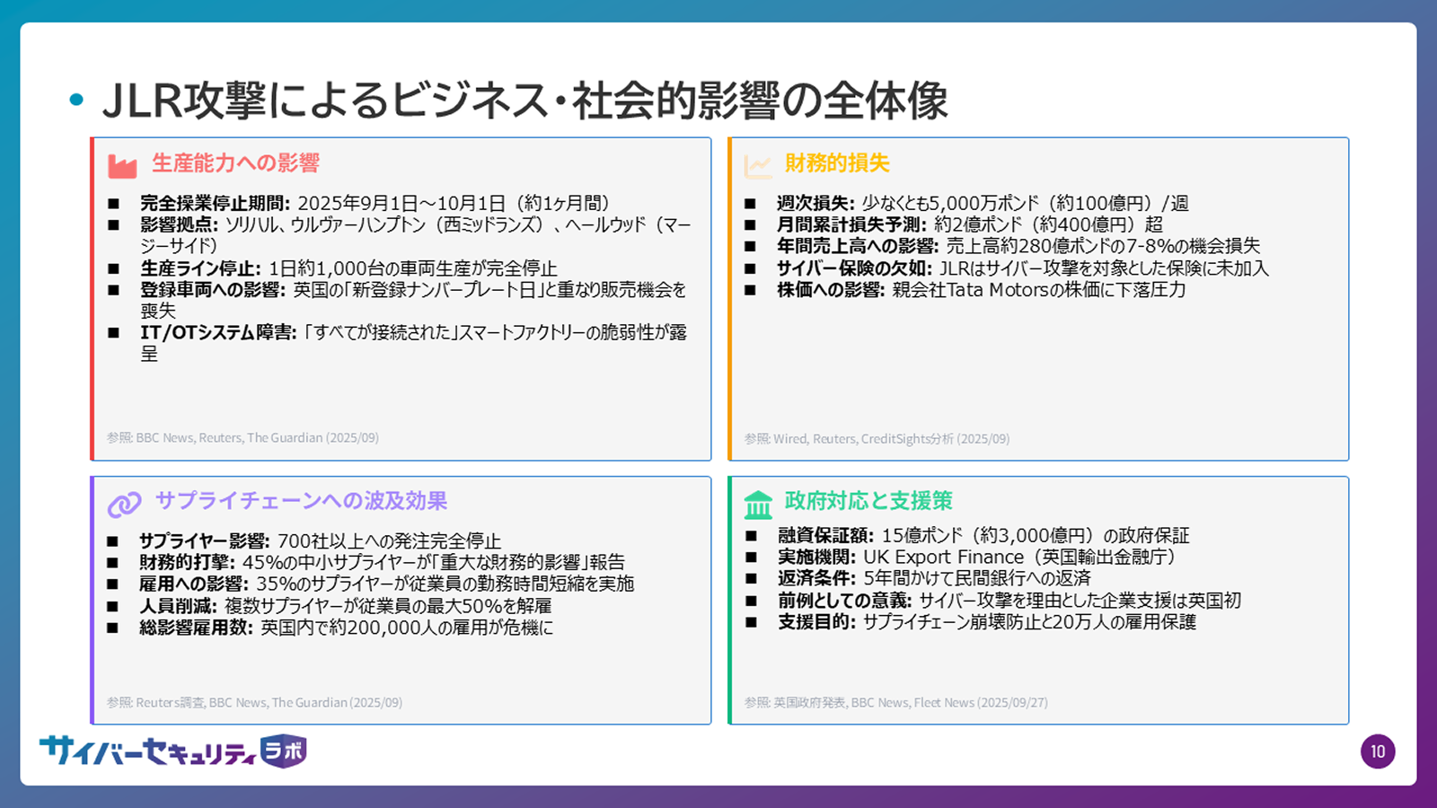This screenshot has width=1437, height=808.
Task: Click the line "生産ライン停止: 1日約1,000台の車両生産が完全停止"
Action: tap(348, 268)
